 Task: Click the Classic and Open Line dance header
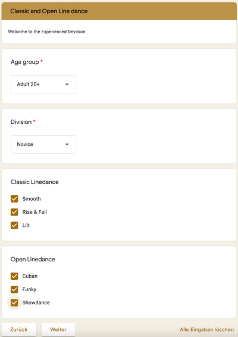pos(49,11)
